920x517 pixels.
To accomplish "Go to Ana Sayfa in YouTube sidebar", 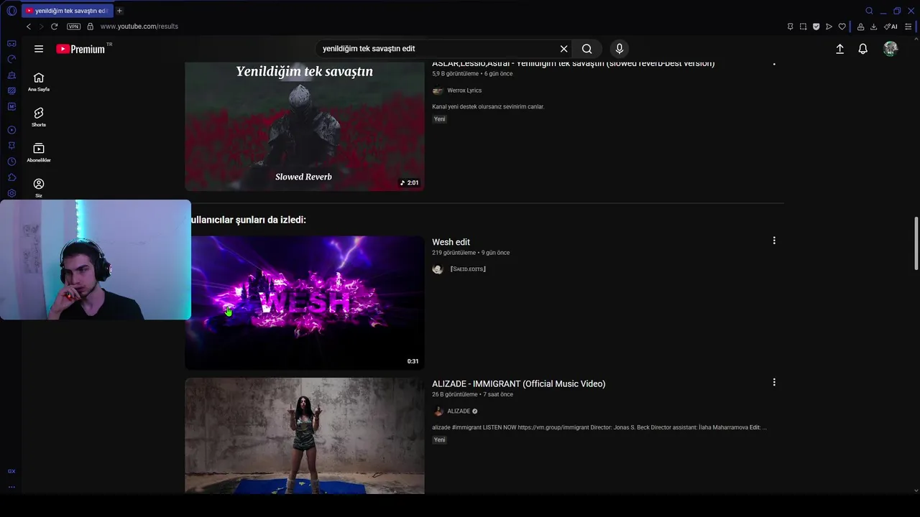I will pos(39,82).
